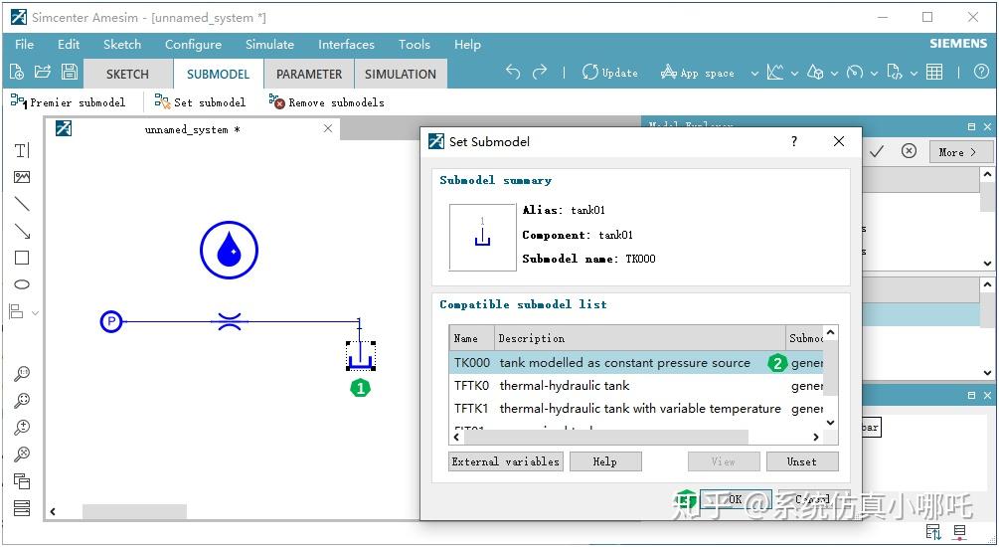Switch to the PARAMETER mode tab
The width and height of the screenshot is (999, 547).
coord(309,74)
